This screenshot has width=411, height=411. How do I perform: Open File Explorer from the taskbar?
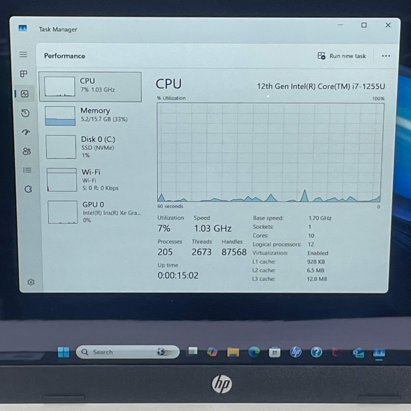[x=233, y=352]
